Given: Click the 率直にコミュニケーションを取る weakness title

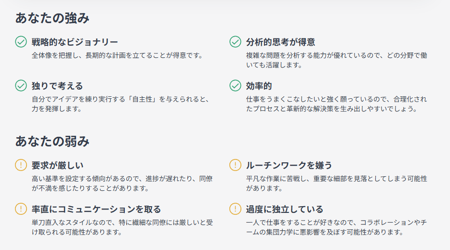Looking at the screenshot, I should [96, 209].
